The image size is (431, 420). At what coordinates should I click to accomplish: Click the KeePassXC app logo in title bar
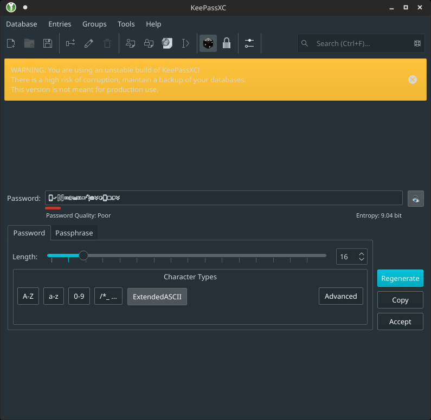pos(11,7)
